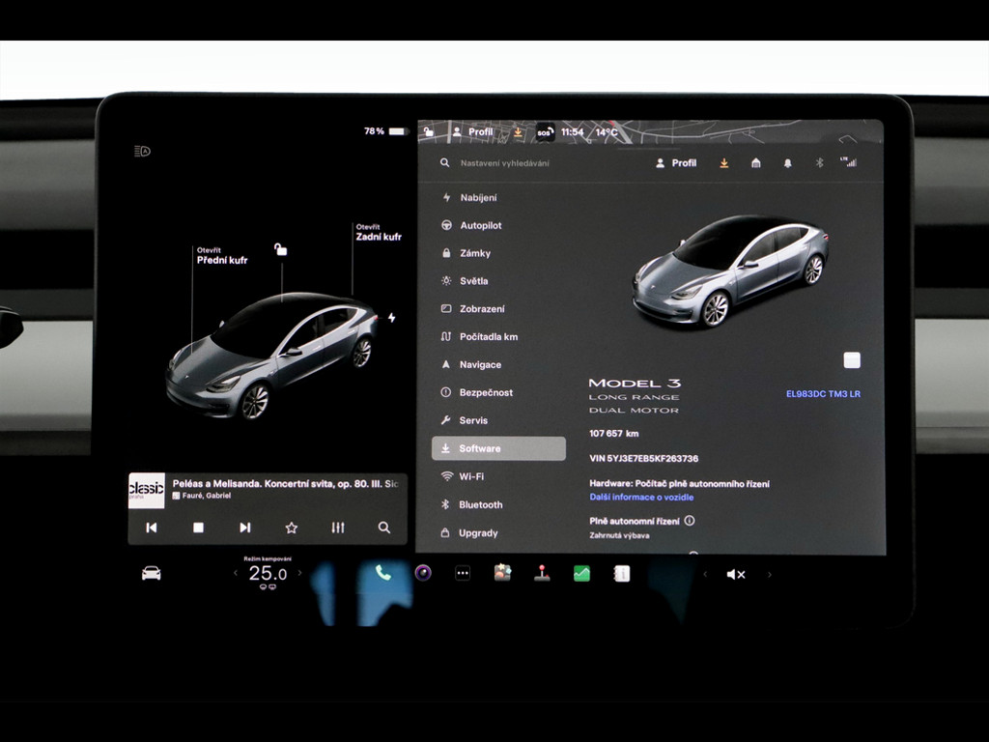Decrease cabin temperature with left arrow
This screenshot has width=989, height=742.
point(236,574)
